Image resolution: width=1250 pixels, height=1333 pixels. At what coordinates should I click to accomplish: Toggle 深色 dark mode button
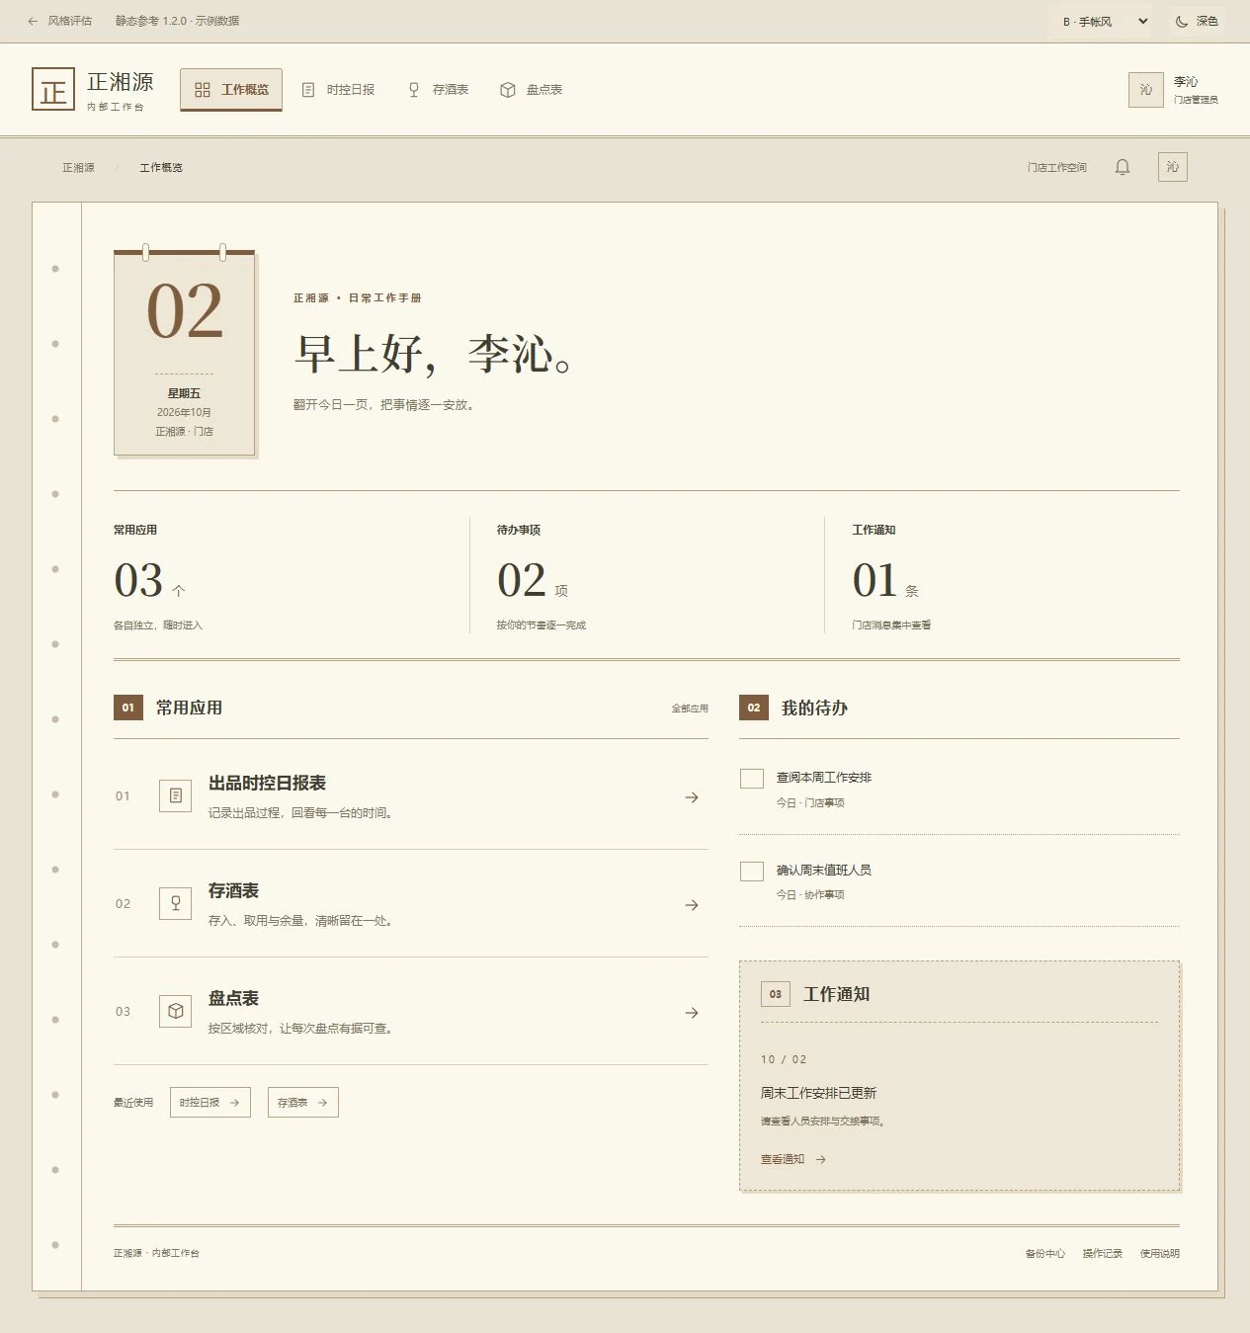pyautogui.click(x=1197, y=21)
